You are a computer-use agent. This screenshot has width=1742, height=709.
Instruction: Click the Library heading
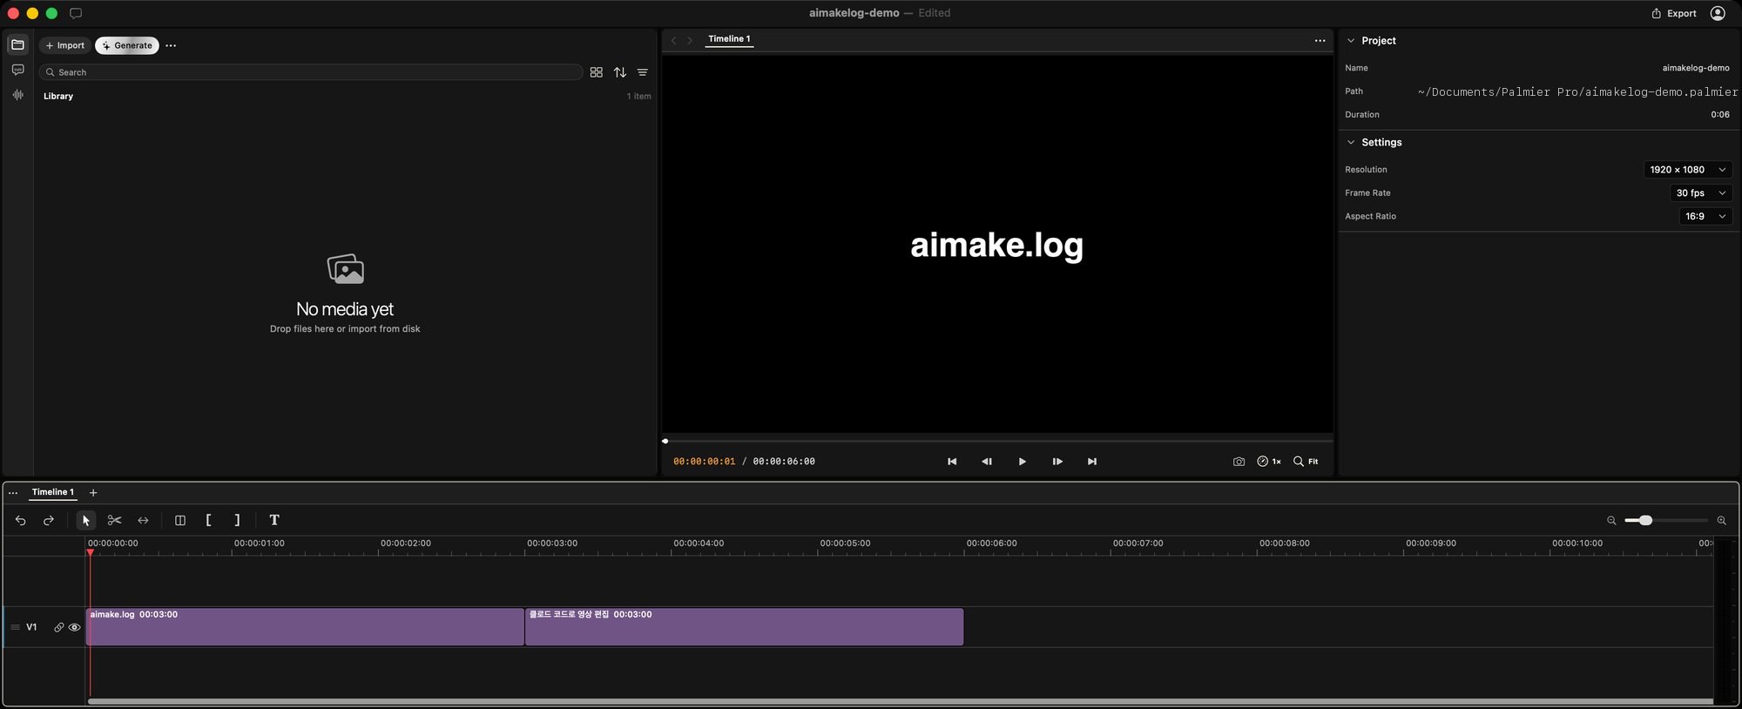pos(58,97)
